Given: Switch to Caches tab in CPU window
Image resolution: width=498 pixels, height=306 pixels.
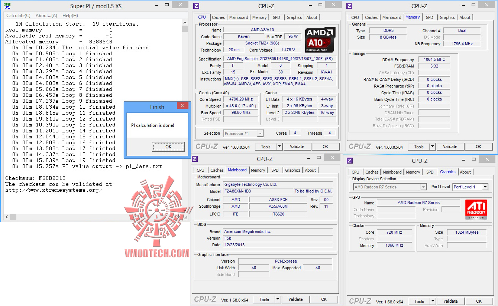Looking at the screenshot, I should point(219,17).
